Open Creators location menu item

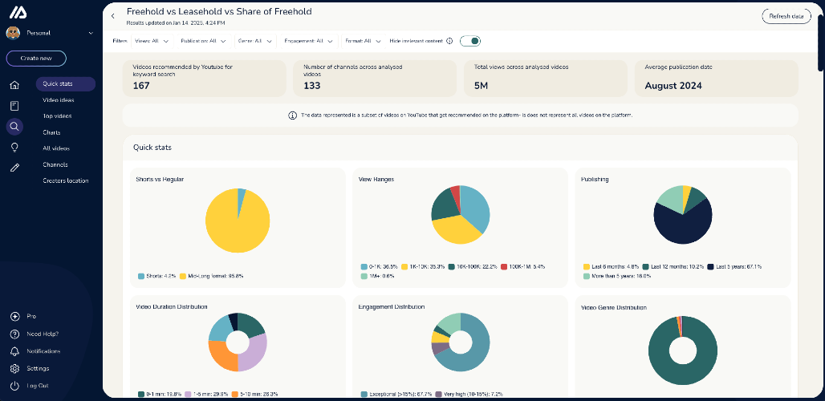click(x=66, y=180)
